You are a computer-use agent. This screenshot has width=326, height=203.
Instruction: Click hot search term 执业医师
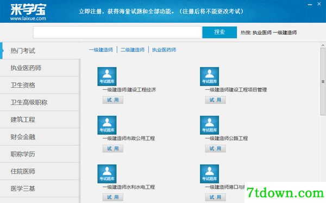(262, 32)
